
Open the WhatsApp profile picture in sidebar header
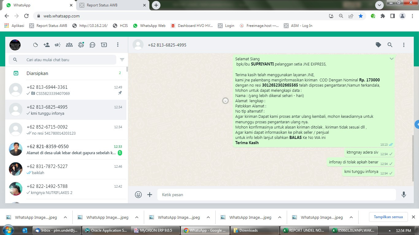[x=15, y=45]
